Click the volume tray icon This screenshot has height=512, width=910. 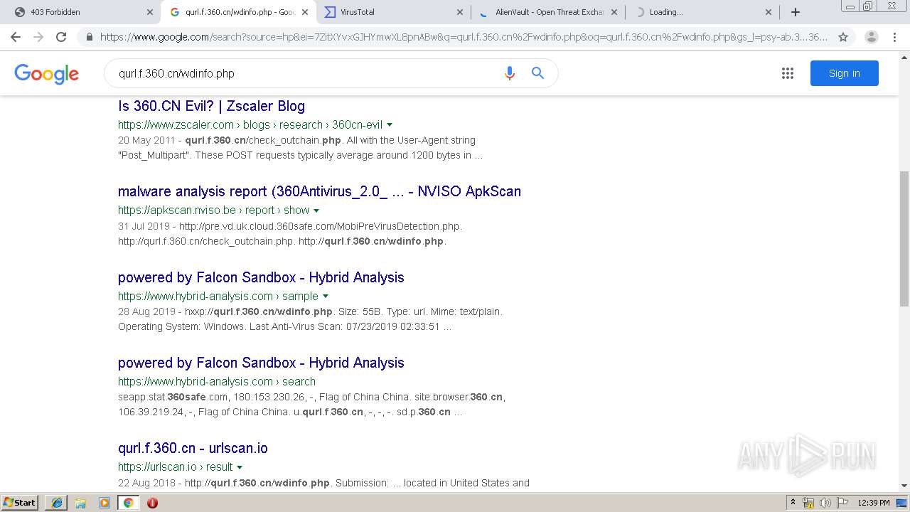825,503
